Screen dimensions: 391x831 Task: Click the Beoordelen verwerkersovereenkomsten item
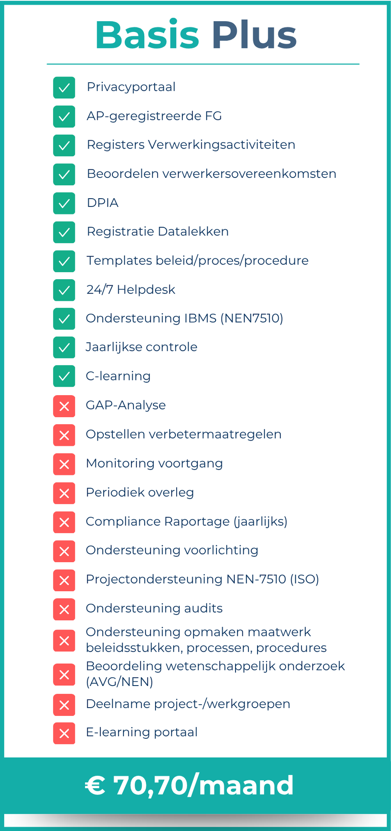tap(211, 174)
